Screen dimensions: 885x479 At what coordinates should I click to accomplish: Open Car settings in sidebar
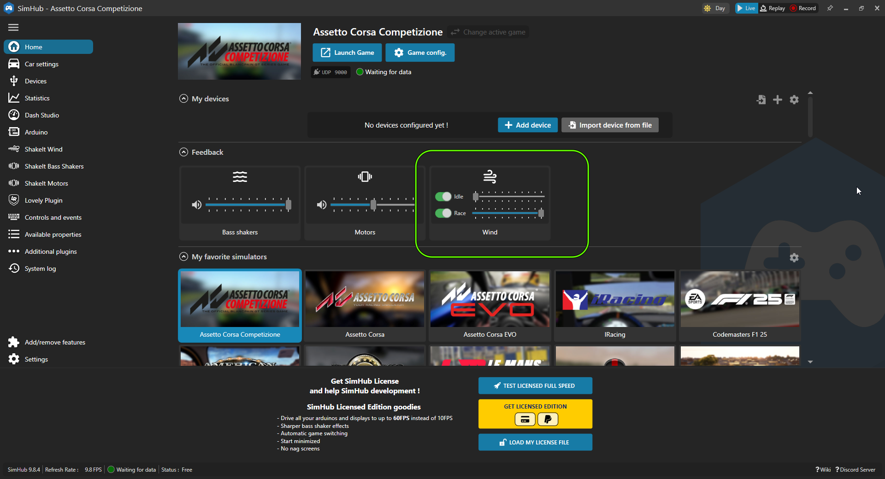pyautogui.click(x=48, y=64)
